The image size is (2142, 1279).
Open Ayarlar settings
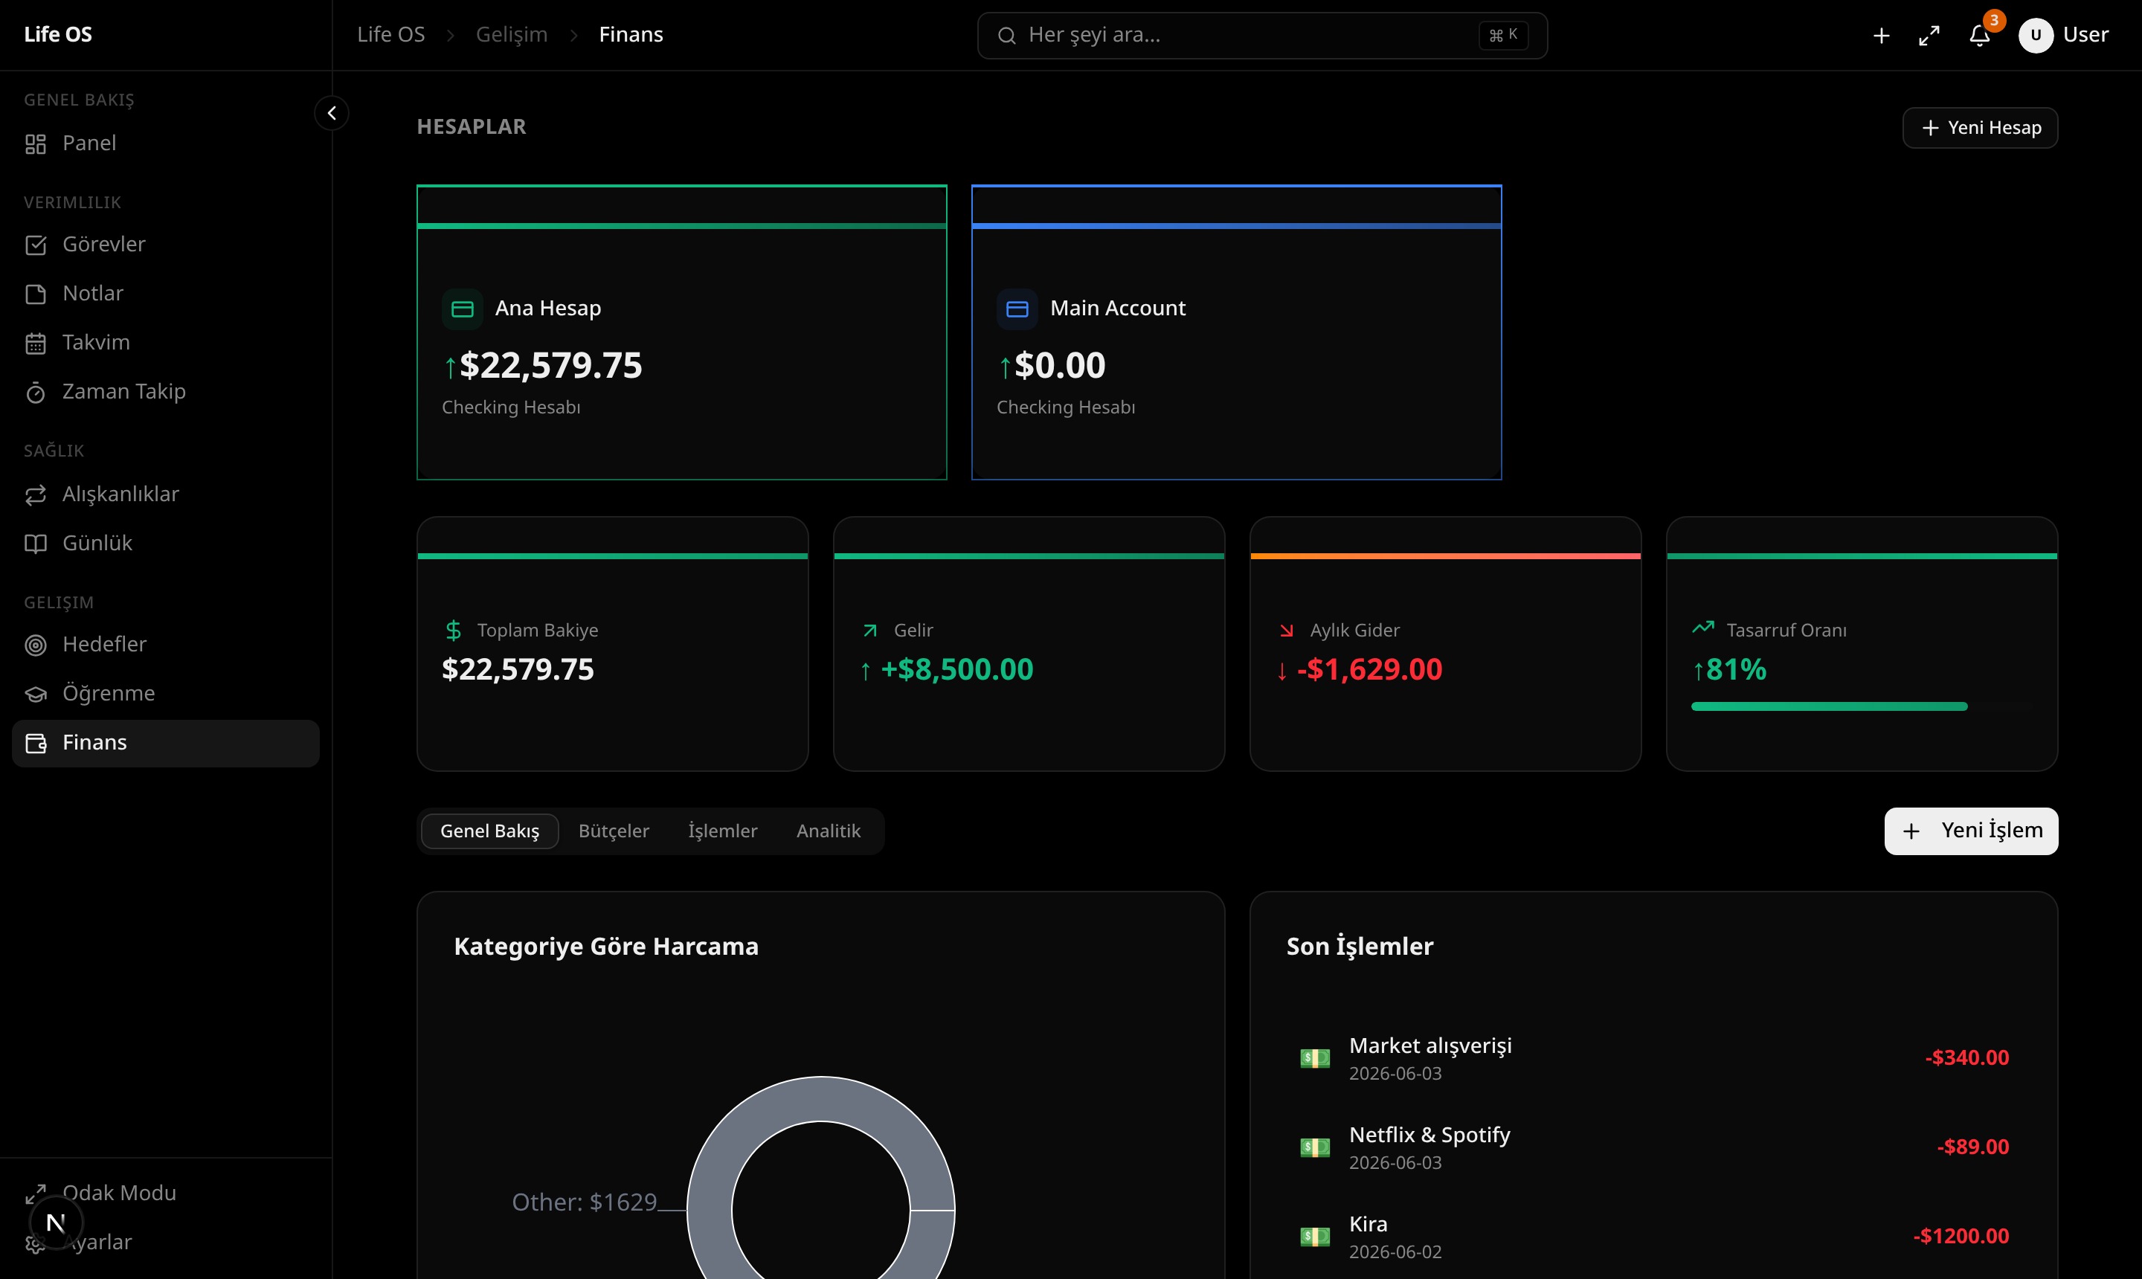pyautogui.click(x=166, y=1243)
